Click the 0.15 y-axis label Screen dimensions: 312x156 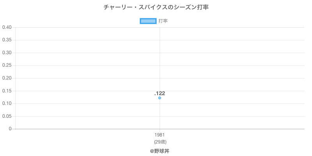(7, 91)
